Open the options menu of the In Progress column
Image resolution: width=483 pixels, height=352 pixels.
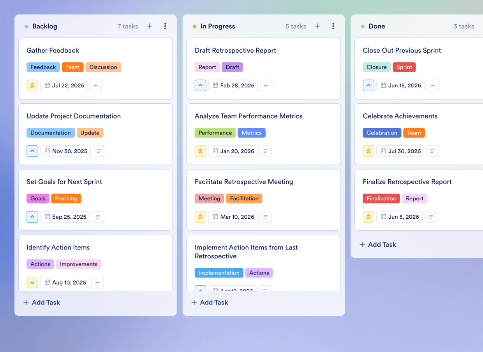[333, 26]
